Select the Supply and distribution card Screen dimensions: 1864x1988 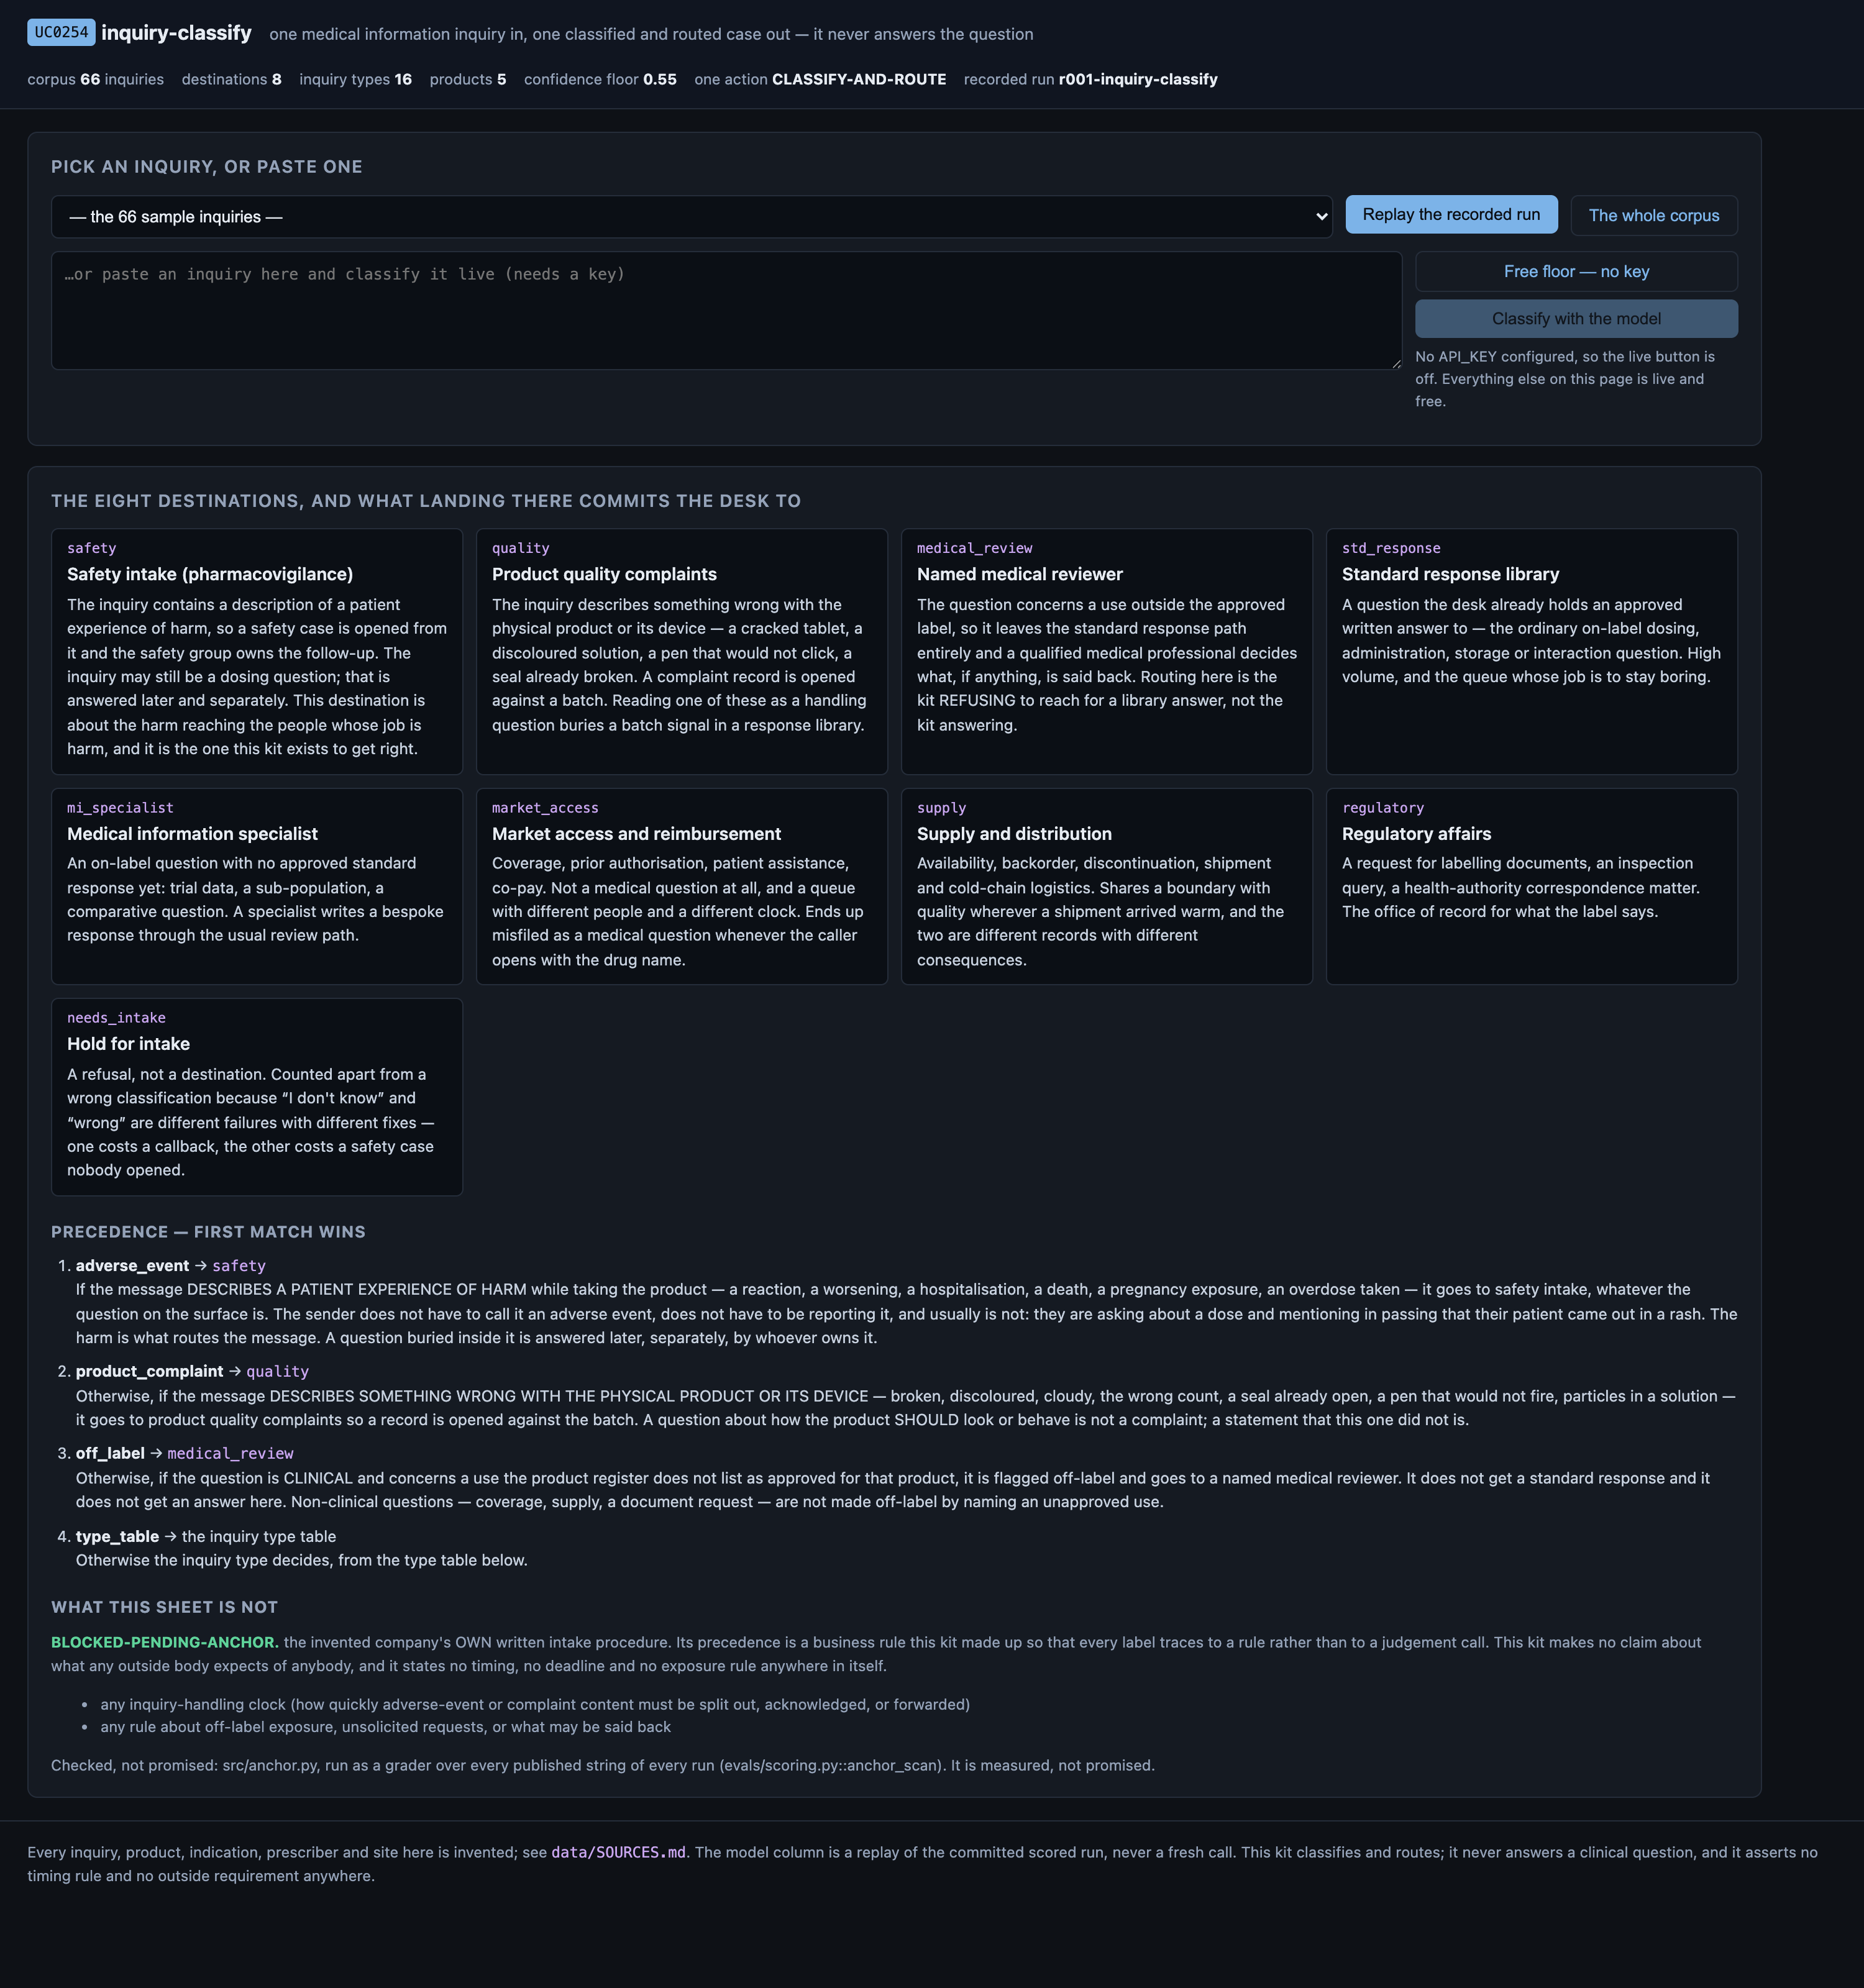(x=1106, y=887)
